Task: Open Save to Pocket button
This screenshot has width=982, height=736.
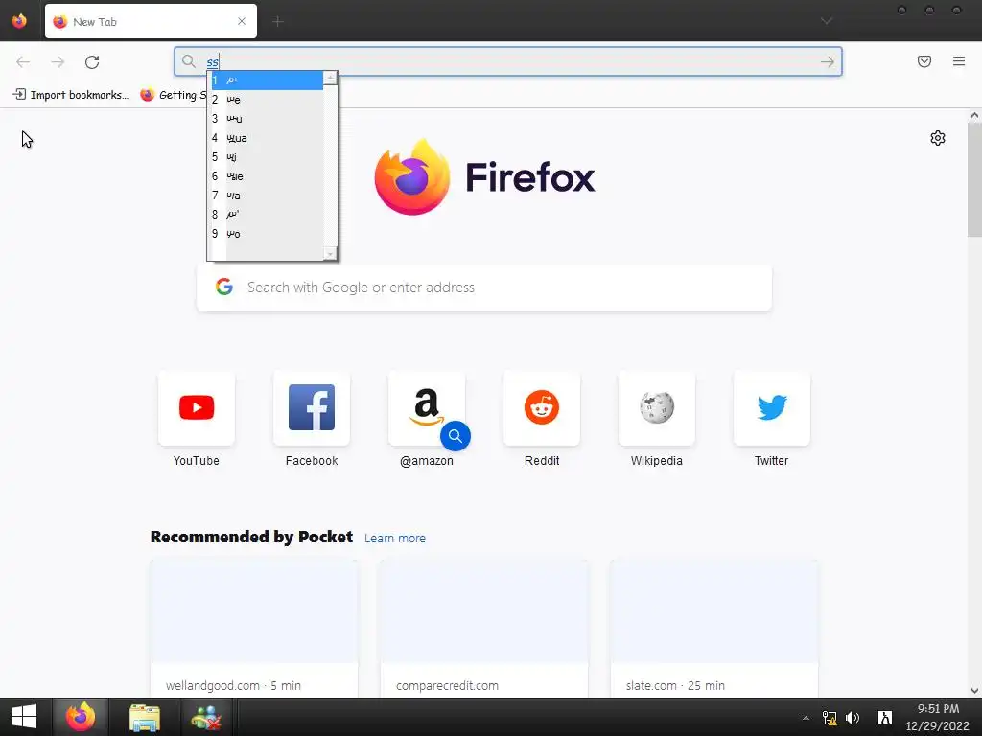Action: [924, 61]
